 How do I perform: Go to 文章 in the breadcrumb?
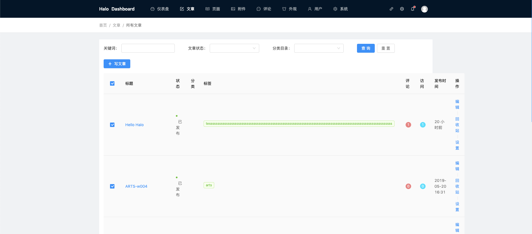116,25
